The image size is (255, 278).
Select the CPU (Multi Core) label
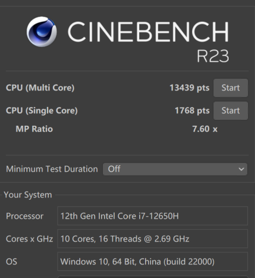(x=40, y=88)
